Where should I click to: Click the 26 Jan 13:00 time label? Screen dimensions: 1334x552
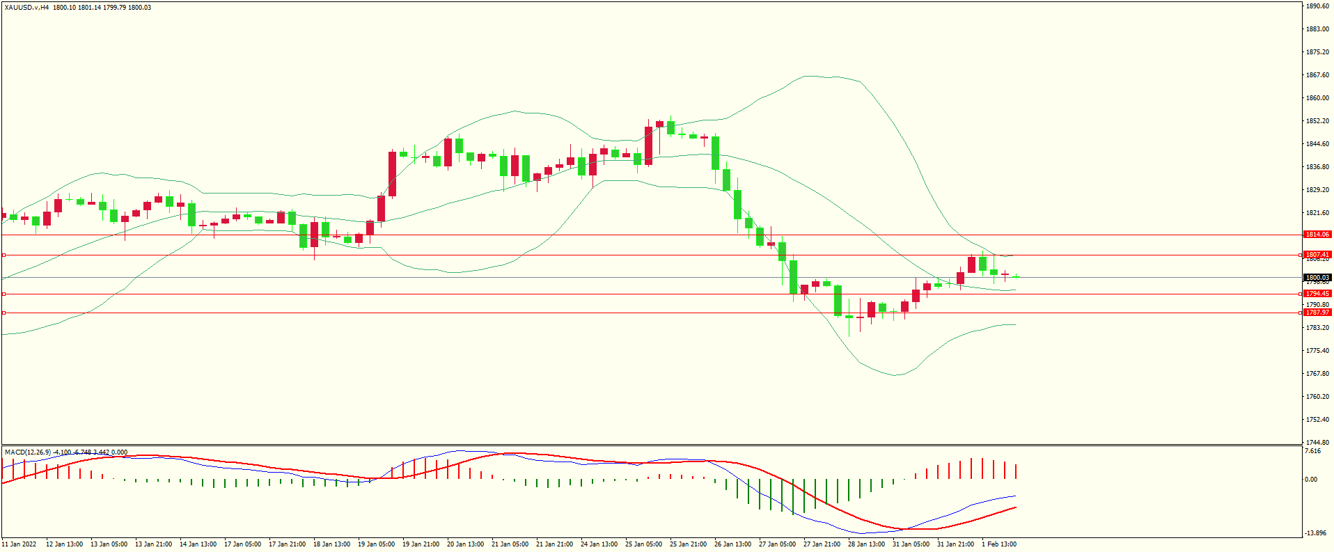(732, 544)
